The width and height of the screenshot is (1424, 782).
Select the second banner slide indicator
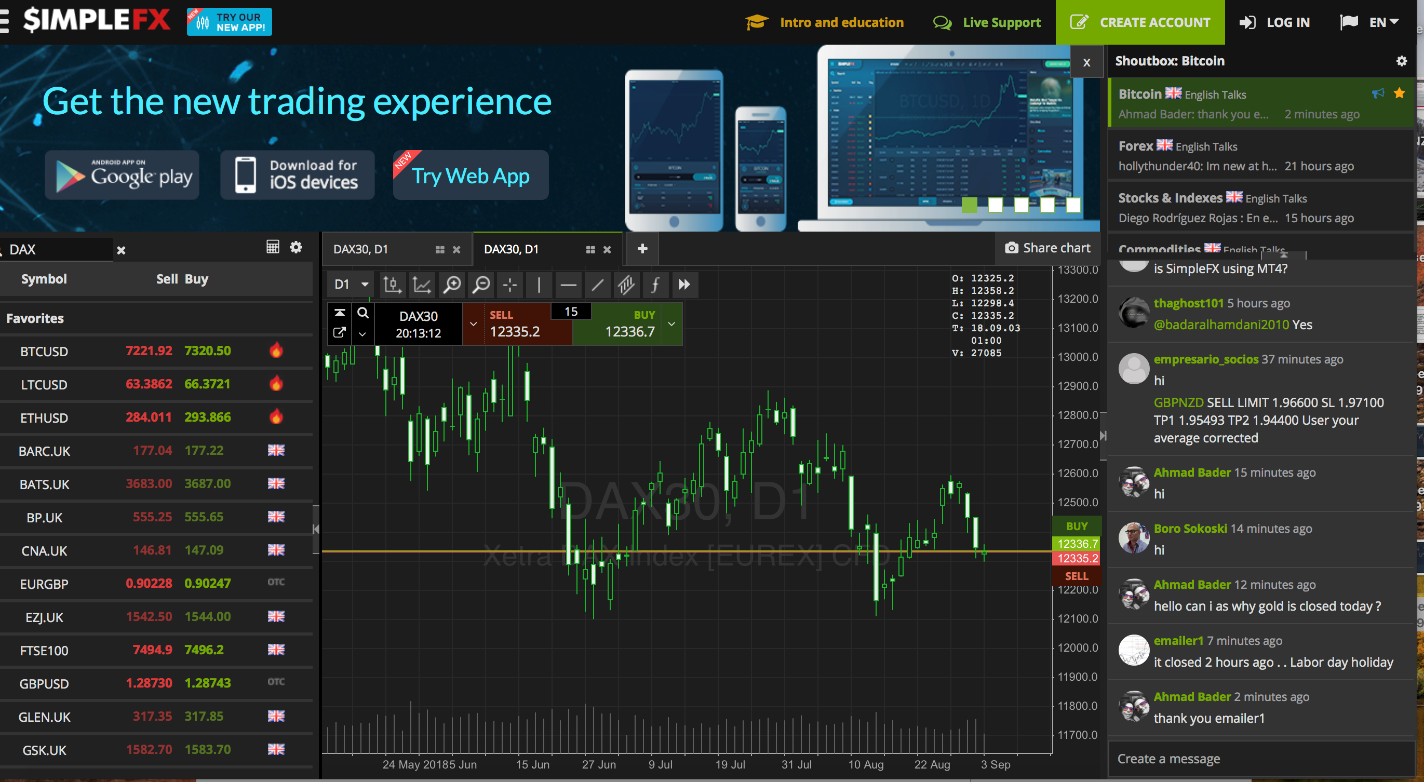[x=996, y=205]
